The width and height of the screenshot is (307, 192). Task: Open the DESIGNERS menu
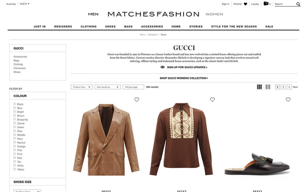[63, 26]
